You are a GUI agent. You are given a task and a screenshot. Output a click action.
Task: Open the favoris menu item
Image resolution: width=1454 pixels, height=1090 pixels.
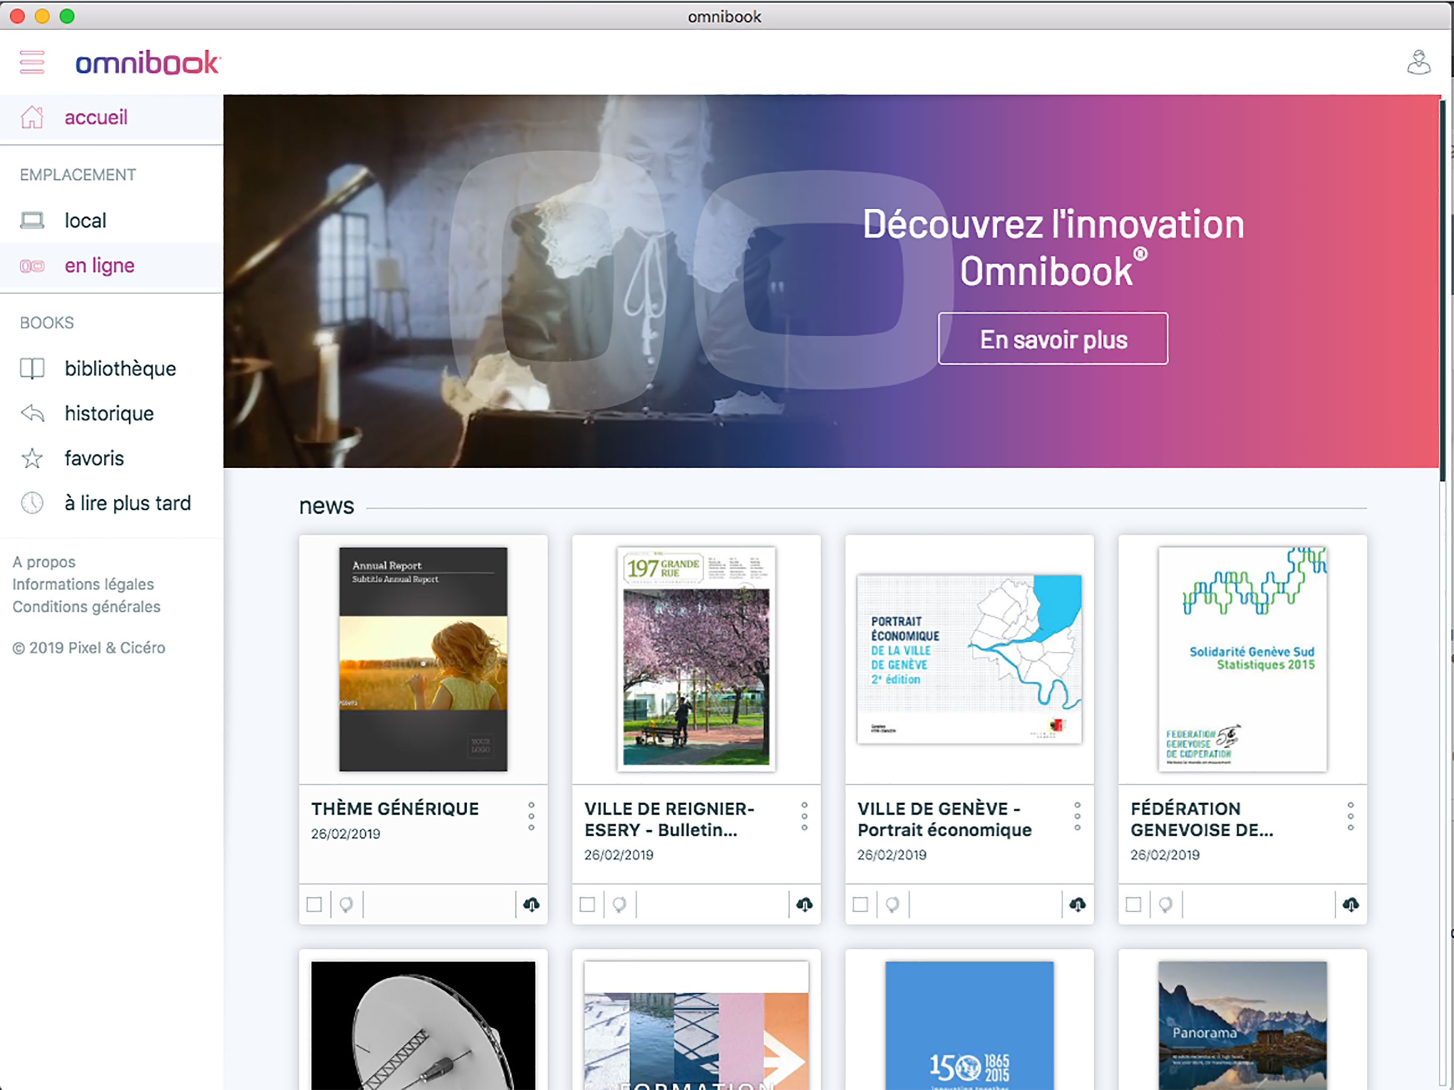[112, 458]
